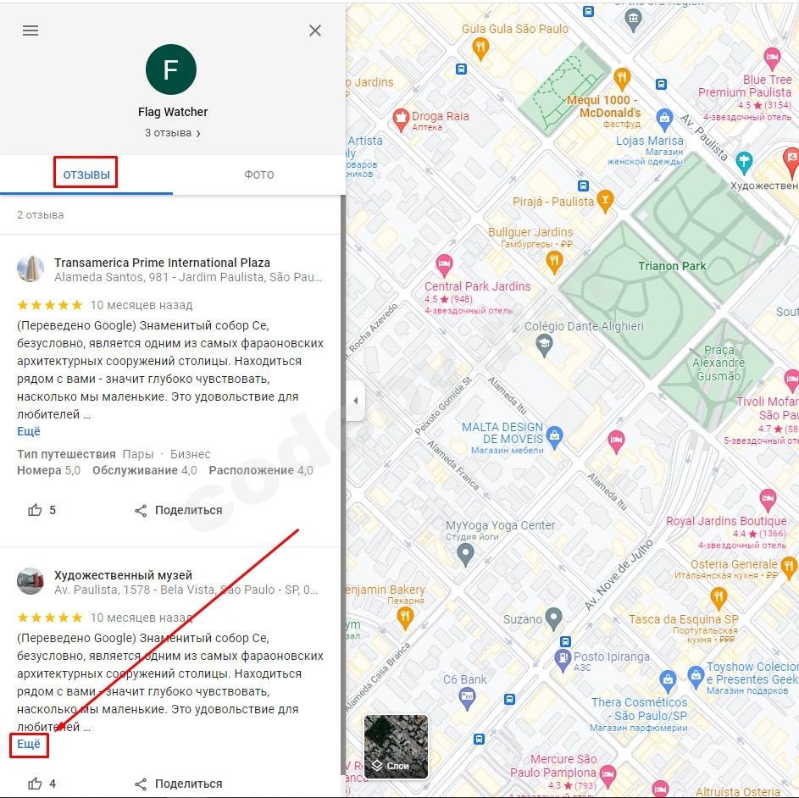Open the '3 отзыва' reviews link
The height and width of the screenshot is (798, 799).
(172, 133)
